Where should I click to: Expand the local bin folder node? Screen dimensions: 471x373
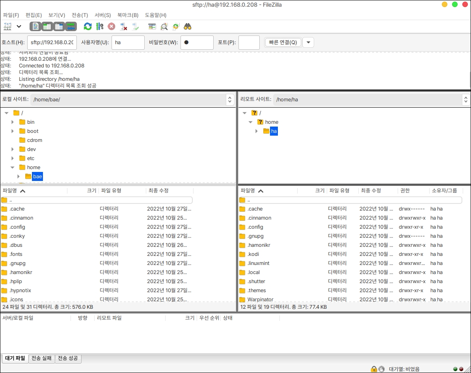(x=13, y=122)
